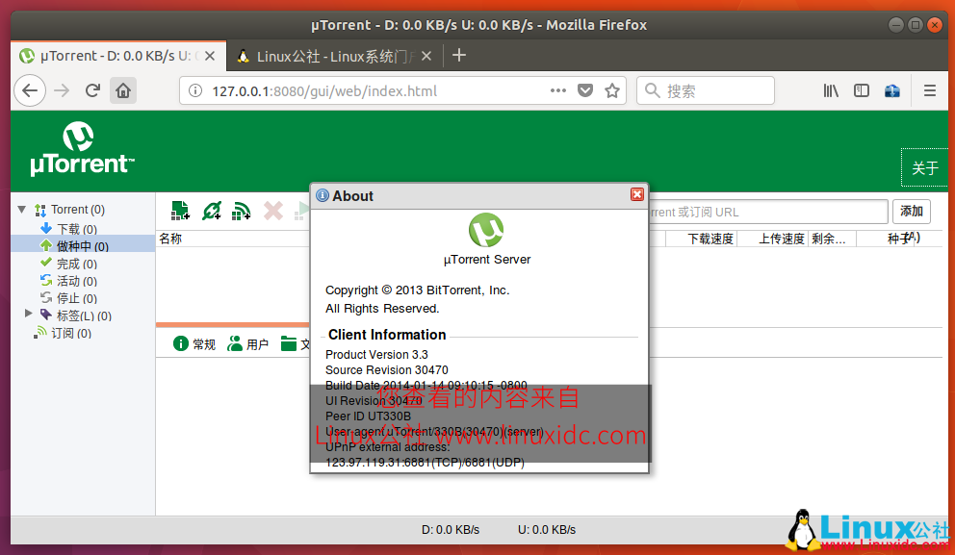Viewport: 955px width, 555px height.
Task: Select 下载 (0) category in sidebar
Action: coord(77,229)
